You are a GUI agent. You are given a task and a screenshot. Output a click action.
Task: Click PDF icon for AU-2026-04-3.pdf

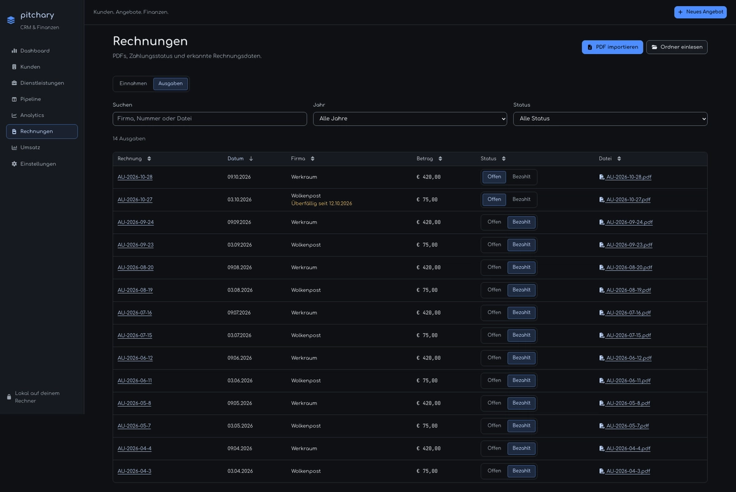[x=602, y=471]
